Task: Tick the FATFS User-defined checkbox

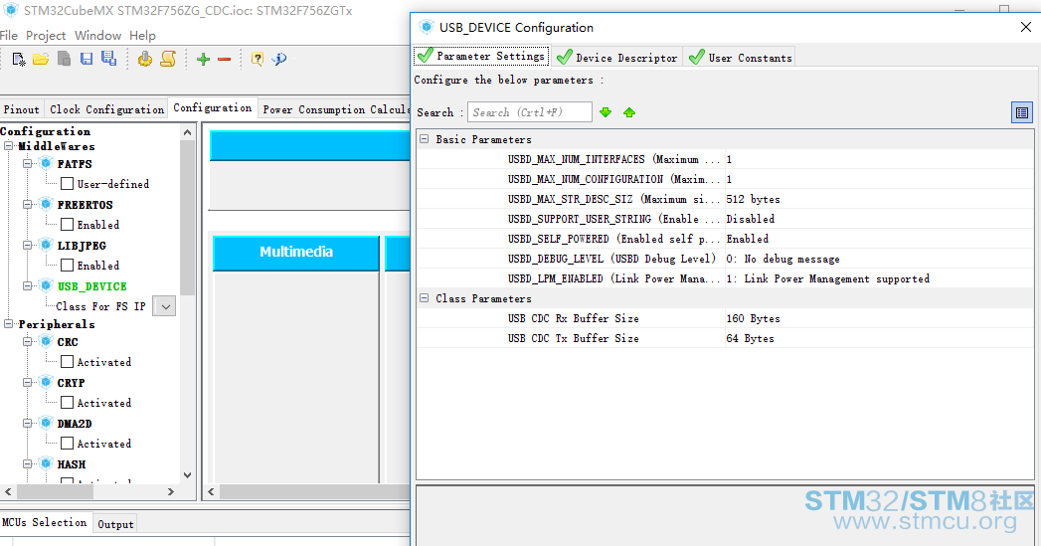Action: 67,183
